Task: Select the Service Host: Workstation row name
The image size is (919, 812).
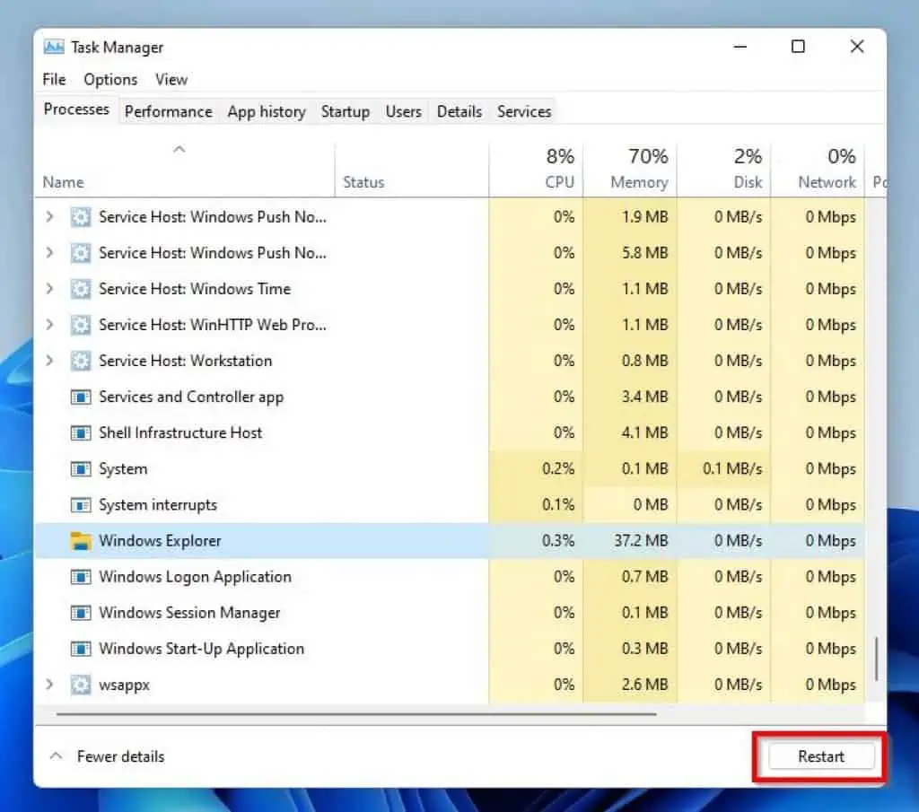Action: click(185, 361)
